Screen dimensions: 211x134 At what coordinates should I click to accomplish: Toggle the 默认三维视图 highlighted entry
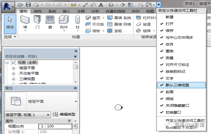coord(181,85)
